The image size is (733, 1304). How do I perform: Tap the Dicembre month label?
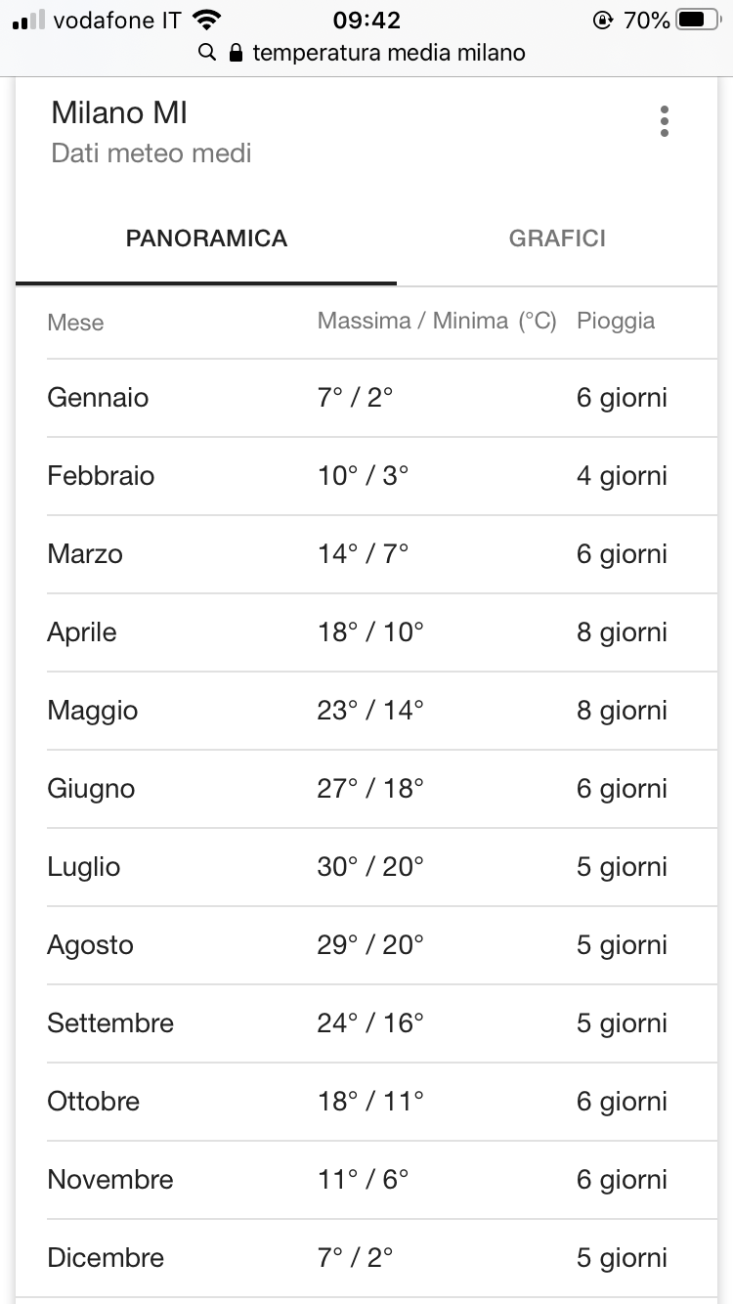106,1258
